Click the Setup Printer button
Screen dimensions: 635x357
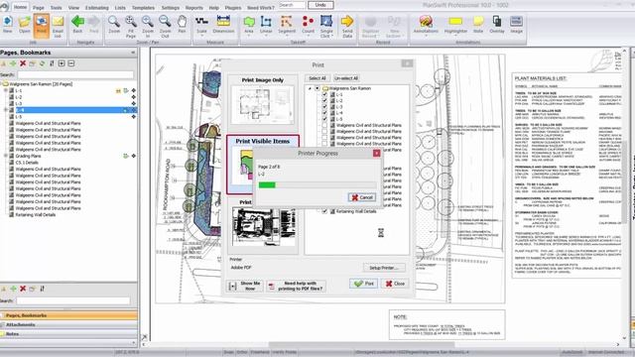tap(384, 268)
